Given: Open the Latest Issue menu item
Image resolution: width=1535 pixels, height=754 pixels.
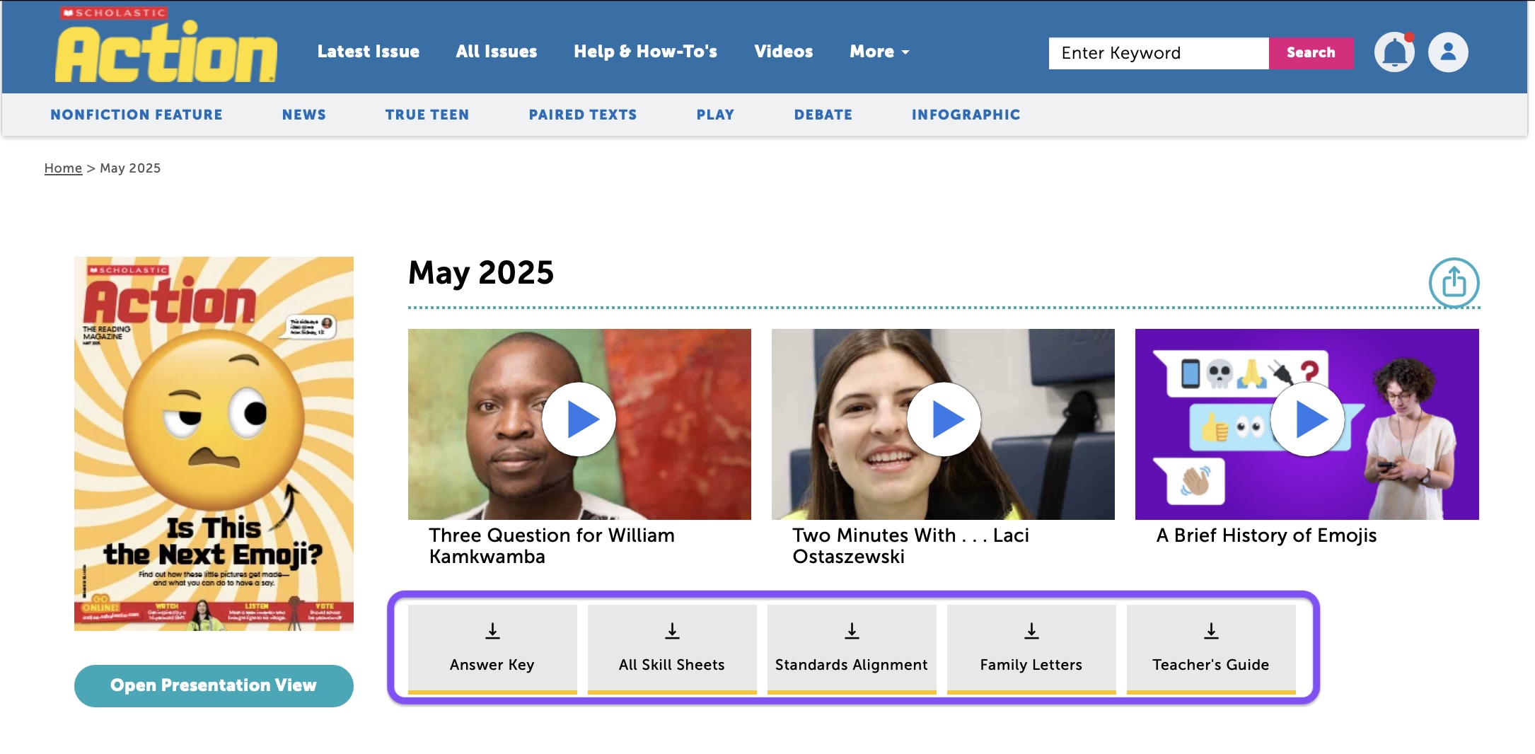Looking at the screenshot, I should click(369, 52).
